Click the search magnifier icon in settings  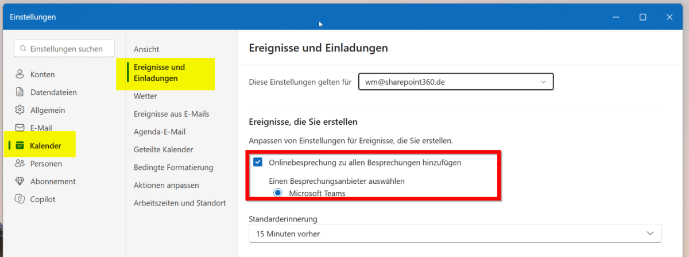[23, 49]
